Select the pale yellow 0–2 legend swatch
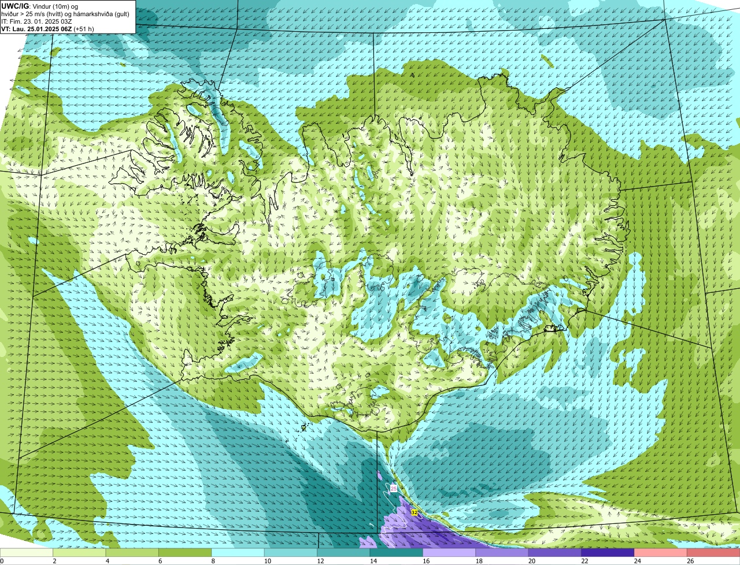Image resolution: width=740 pixels, height=565 pixels. point(27,552)
